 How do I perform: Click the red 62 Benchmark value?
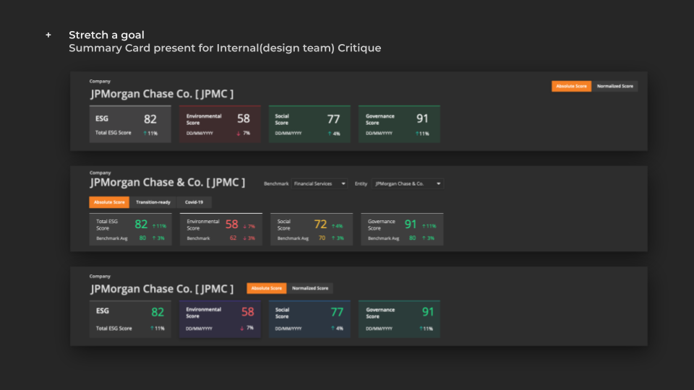[x=233, y=238]
